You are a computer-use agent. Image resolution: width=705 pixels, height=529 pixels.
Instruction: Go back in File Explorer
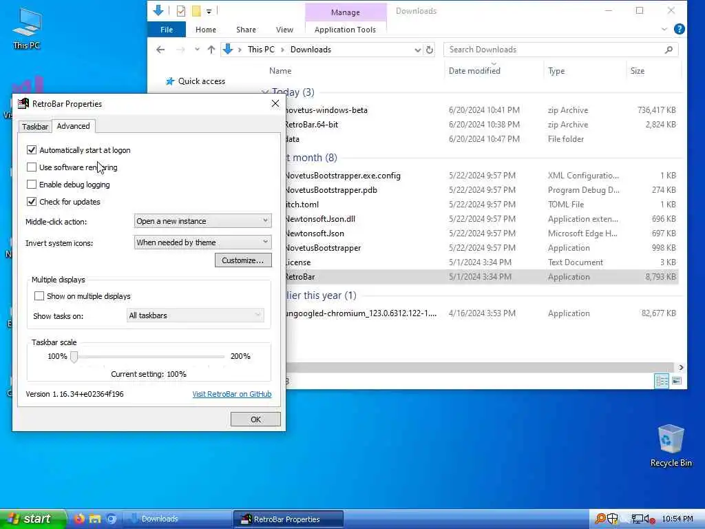click(160, 50)
